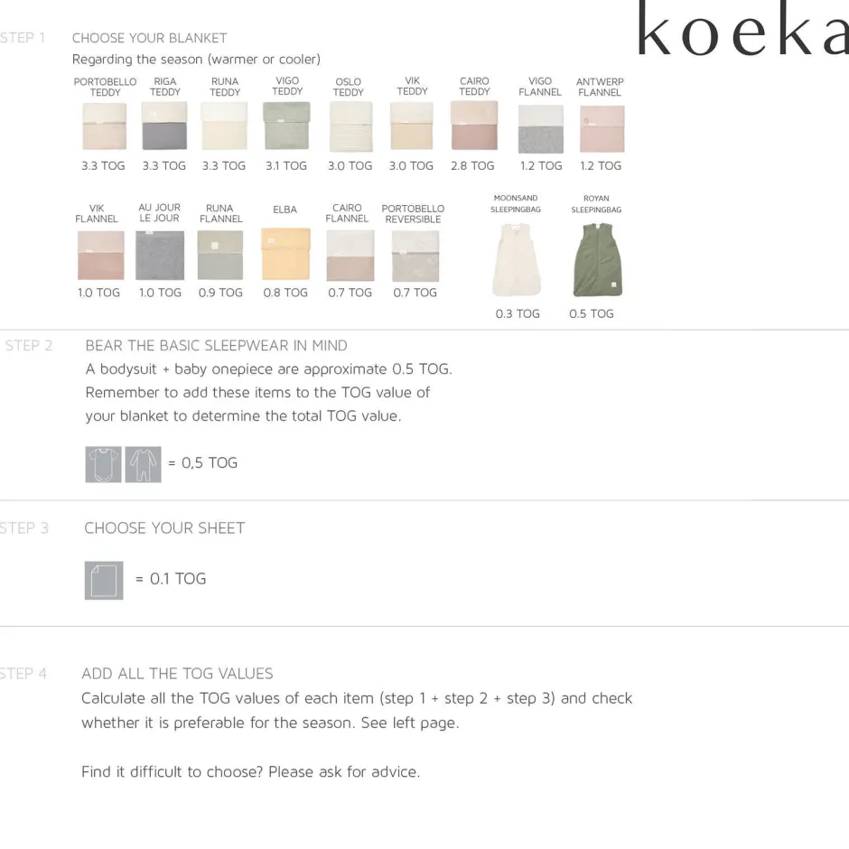This screenshot has height=849, width=849.
Task: Click the baby onepiece icon
Action: (143, 463)
